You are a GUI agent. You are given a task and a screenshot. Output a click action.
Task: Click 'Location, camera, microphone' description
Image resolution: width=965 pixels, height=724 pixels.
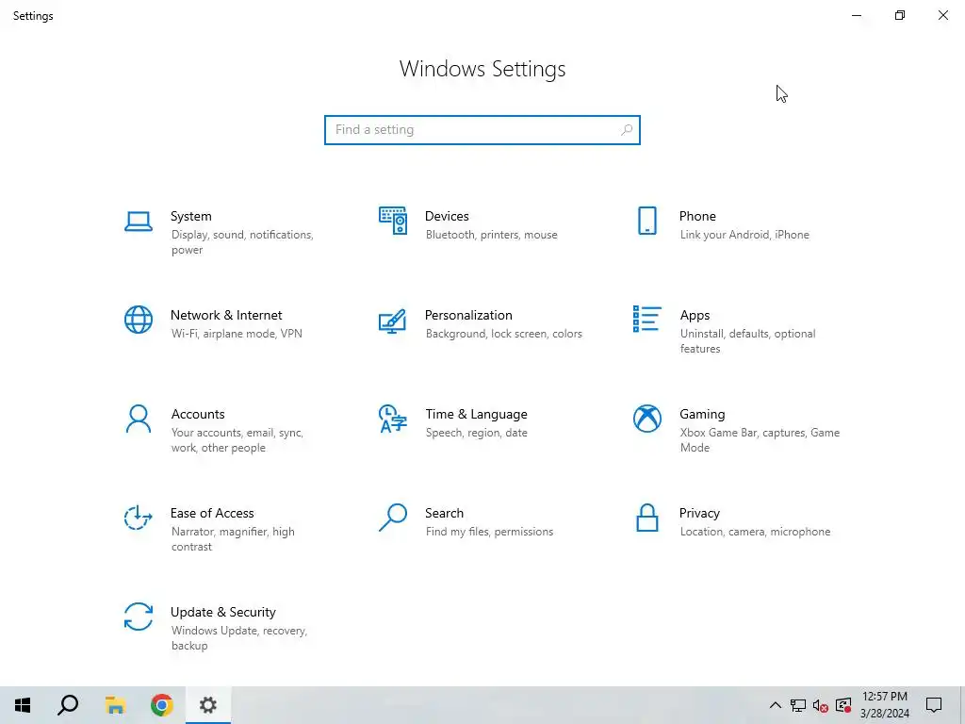click(x=755, y=532)
